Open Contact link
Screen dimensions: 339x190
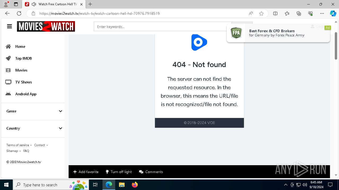pos(39,145)
